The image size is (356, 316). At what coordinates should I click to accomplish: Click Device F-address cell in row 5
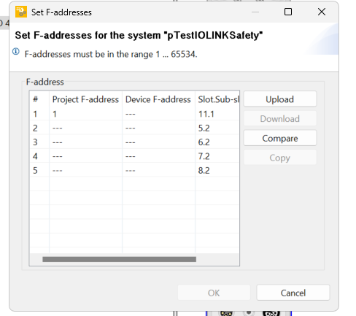point(158,170)
